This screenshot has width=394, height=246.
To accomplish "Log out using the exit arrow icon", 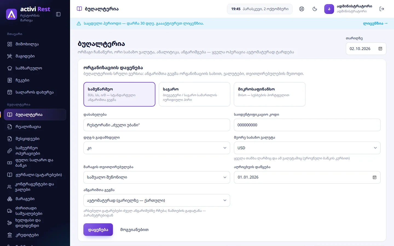I will tap(382, 9).
